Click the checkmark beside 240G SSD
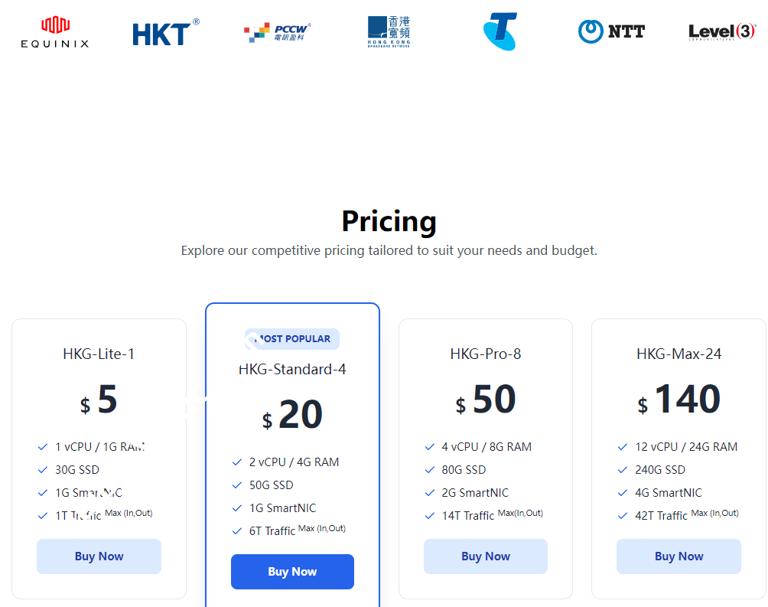Image resolution: width=768 pixels, height=607 pixels. coord(622,470)
